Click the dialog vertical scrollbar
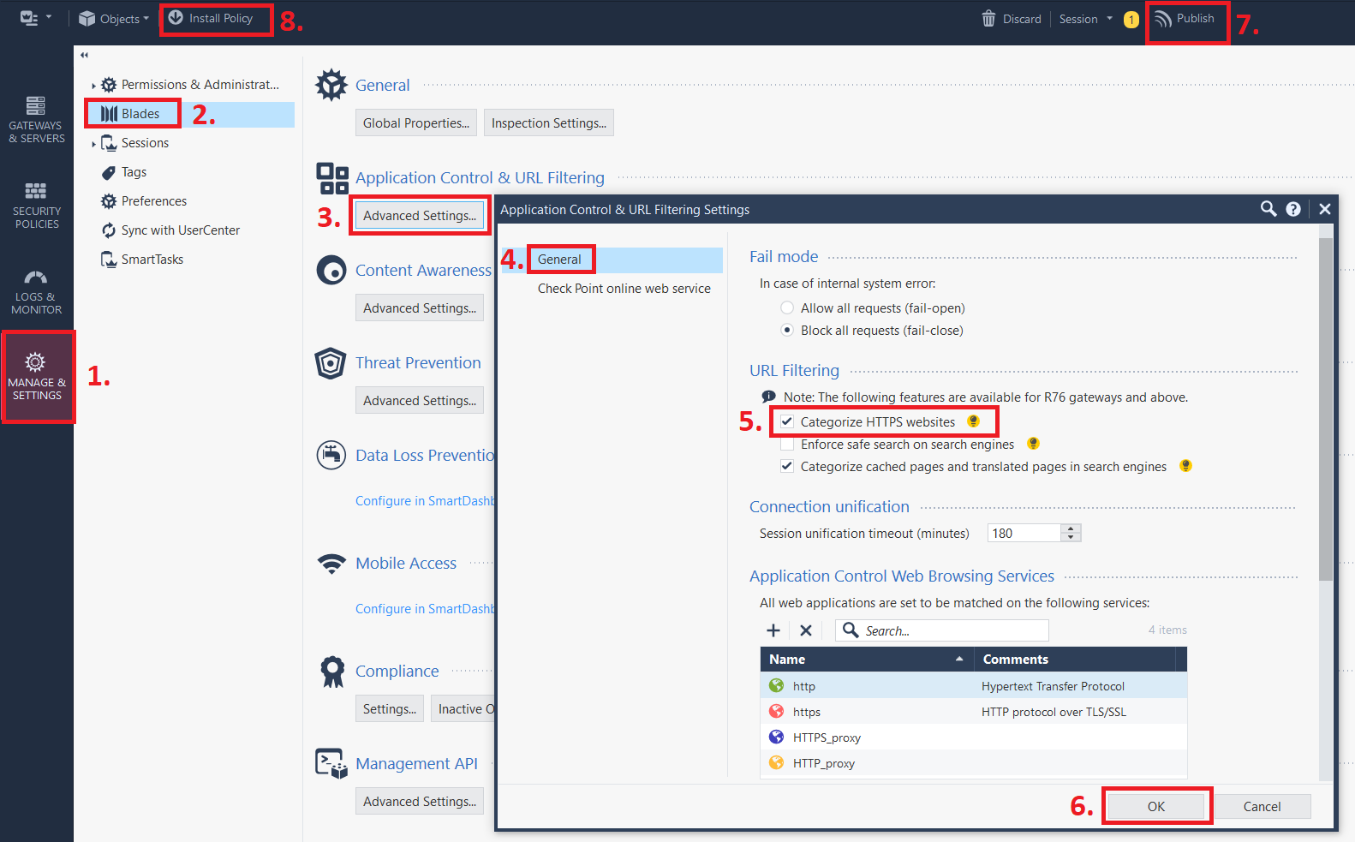Screen dimensions: 1355x842 click(x=1326, y=409)
